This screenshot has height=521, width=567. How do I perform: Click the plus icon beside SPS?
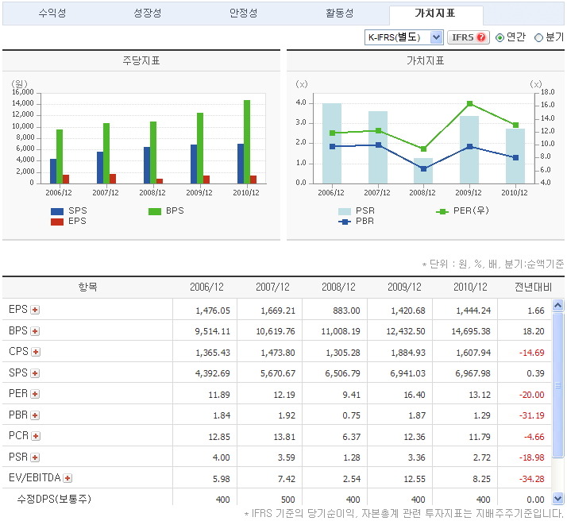pos(35,373)
